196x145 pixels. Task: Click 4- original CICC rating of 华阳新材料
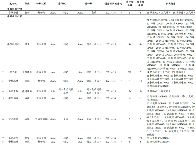point(130,44)
